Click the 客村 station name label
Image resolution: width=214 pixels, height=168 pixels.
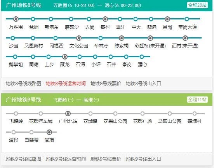[105, 27]
